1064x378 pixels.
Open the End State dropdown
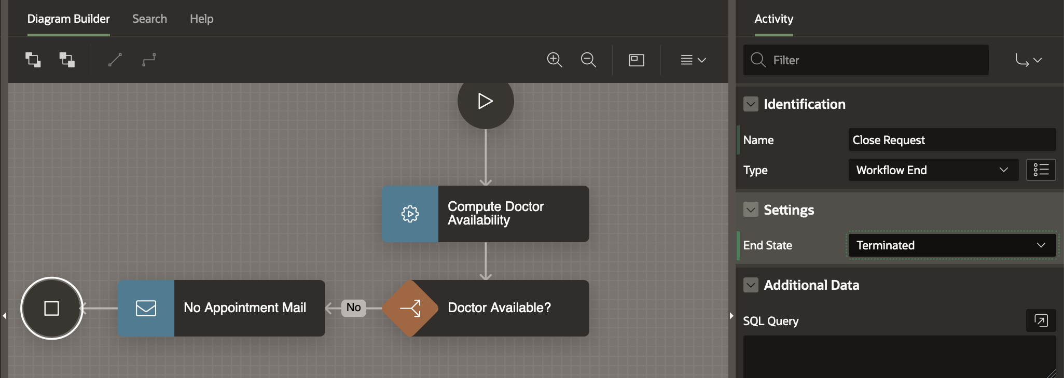[951, 245]
